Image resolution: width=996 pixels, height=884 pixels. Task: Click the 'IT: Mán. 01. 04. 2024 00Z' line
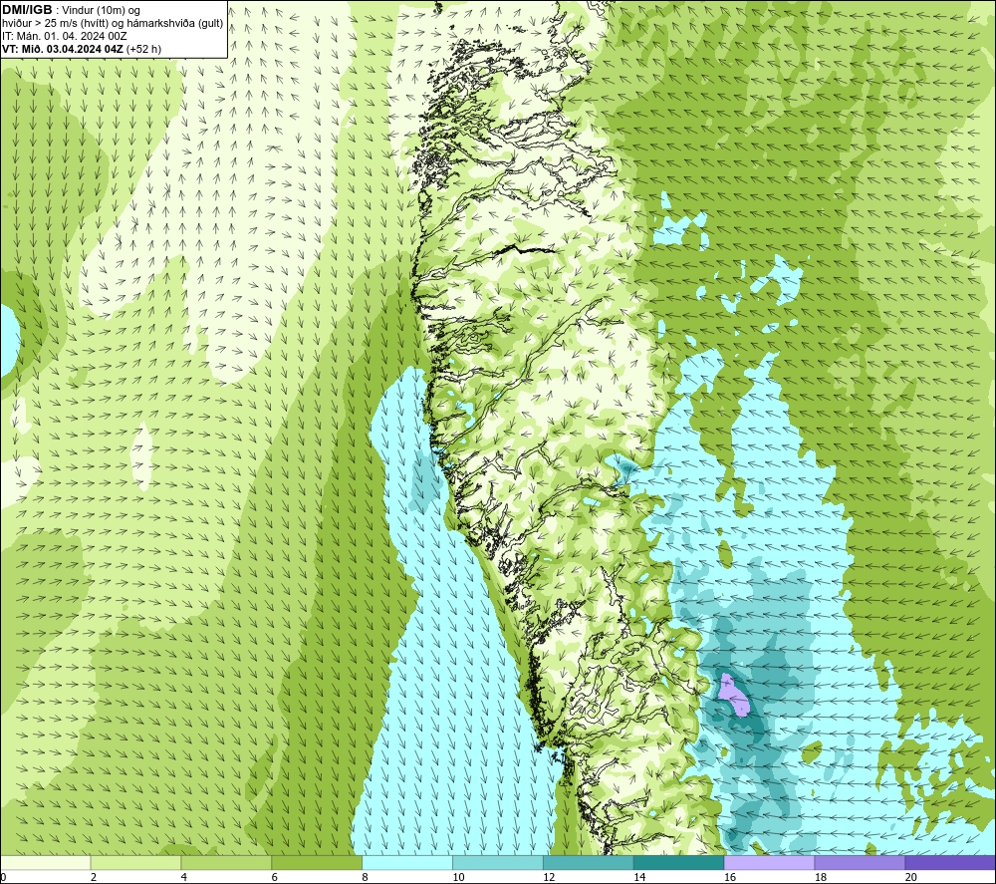(64, 36)
